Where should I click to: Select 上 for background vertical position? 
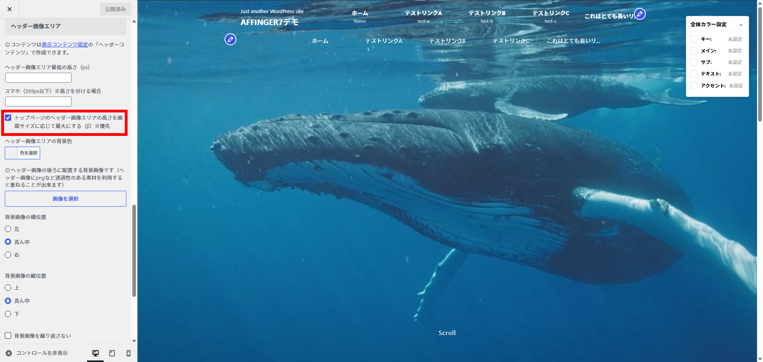[x=8, y=288]
